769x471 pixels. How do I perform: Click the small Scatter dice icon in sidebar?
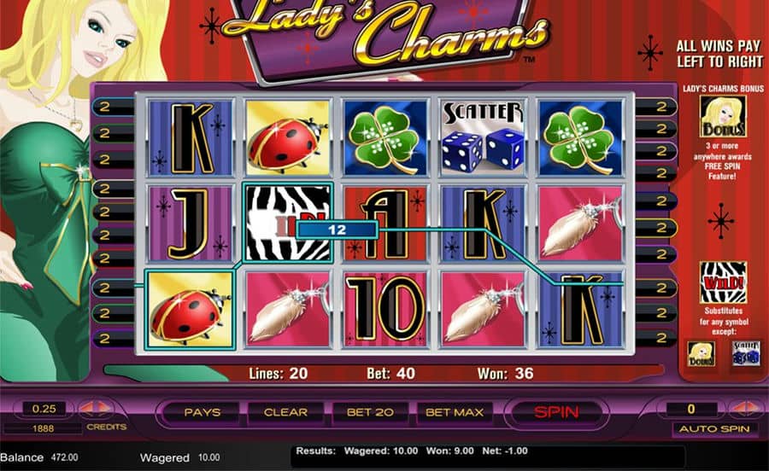(x=745, y=353)
